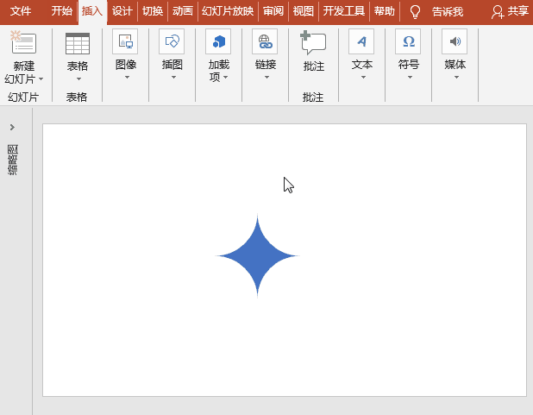Click the Add-ins (加载项) icon

pos(218,41)
